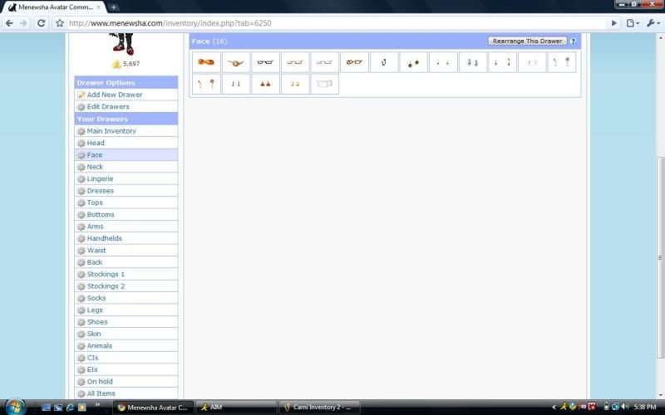Click the gear icon beside Bottoms
The image size is (665, 415).
coord(81,215)
